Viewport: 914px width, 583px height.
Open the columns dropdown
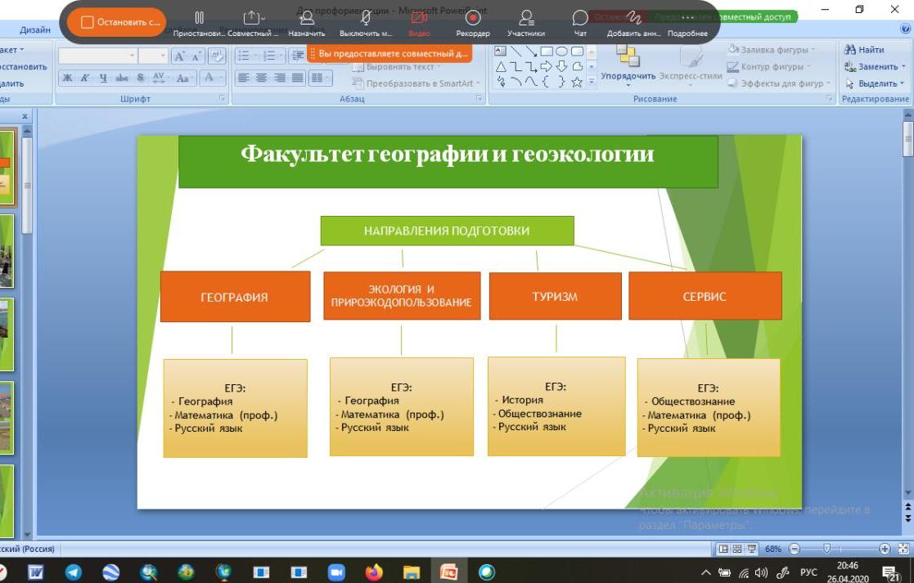pos(320,78)
